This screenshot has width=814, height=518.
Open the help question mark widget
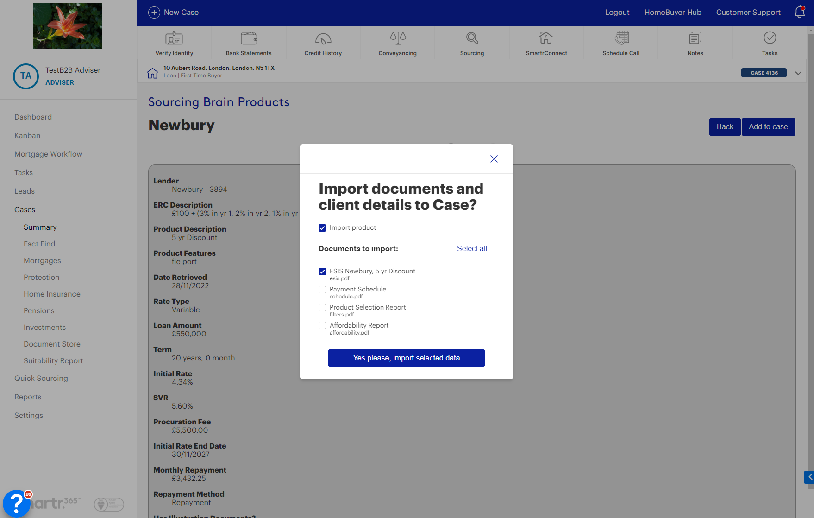[17, 503]
